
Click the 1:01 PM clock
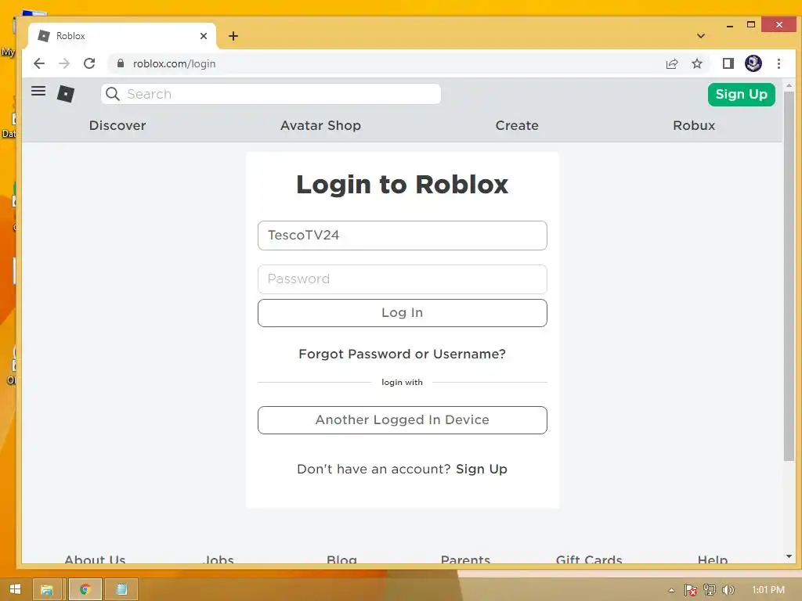[768, 590]
